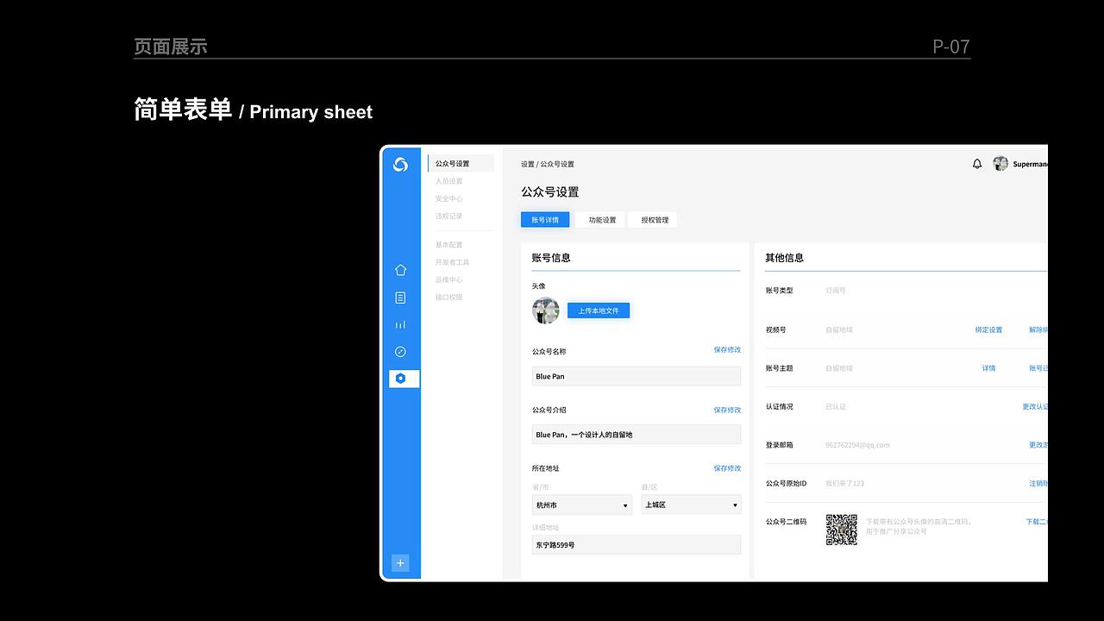Click the 详情 link in 账号主题 row
The height and width of the screenshot is (621, 1104).
988,368
